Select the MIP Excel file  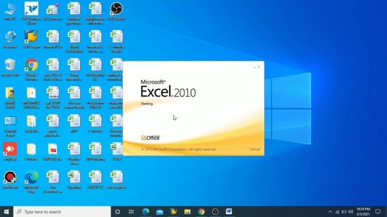(74, 124)
